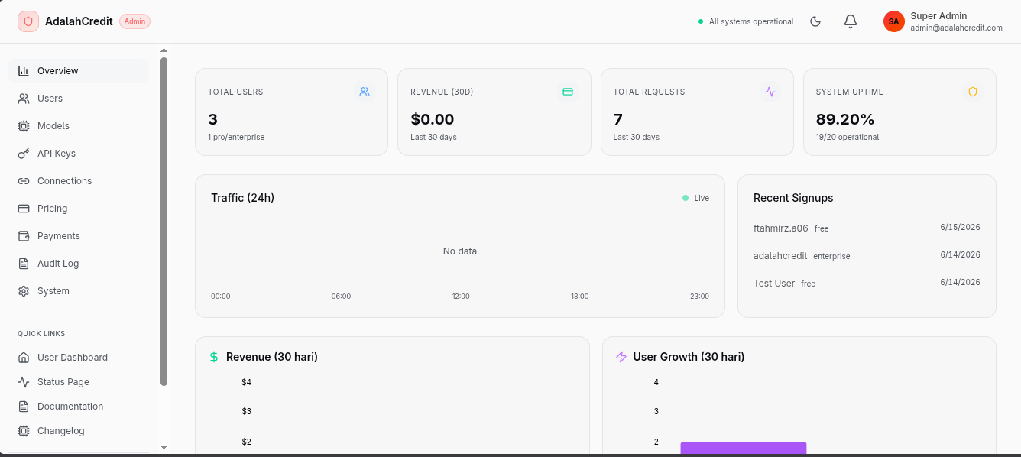Image resolution: width=1021 pixels, height=457 pixels.
Task: Click the Audit Log document icon
Action: click(24, 264)
